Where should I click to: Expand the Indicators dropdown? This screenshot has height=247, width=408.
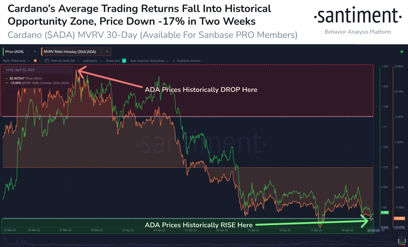(92, 61)
